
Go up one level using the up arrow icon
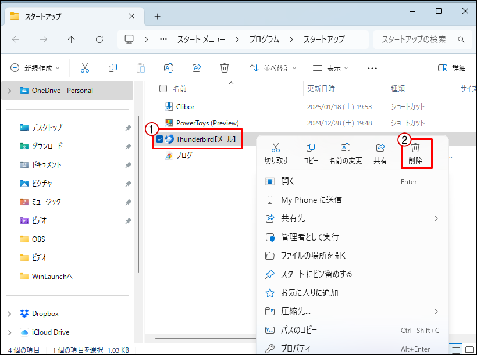(71, 39)
